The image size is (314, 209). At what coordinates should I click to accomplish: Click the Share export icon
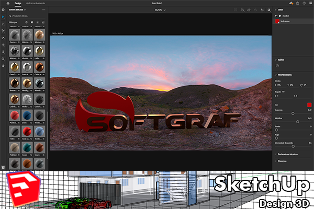coord(298,3)
